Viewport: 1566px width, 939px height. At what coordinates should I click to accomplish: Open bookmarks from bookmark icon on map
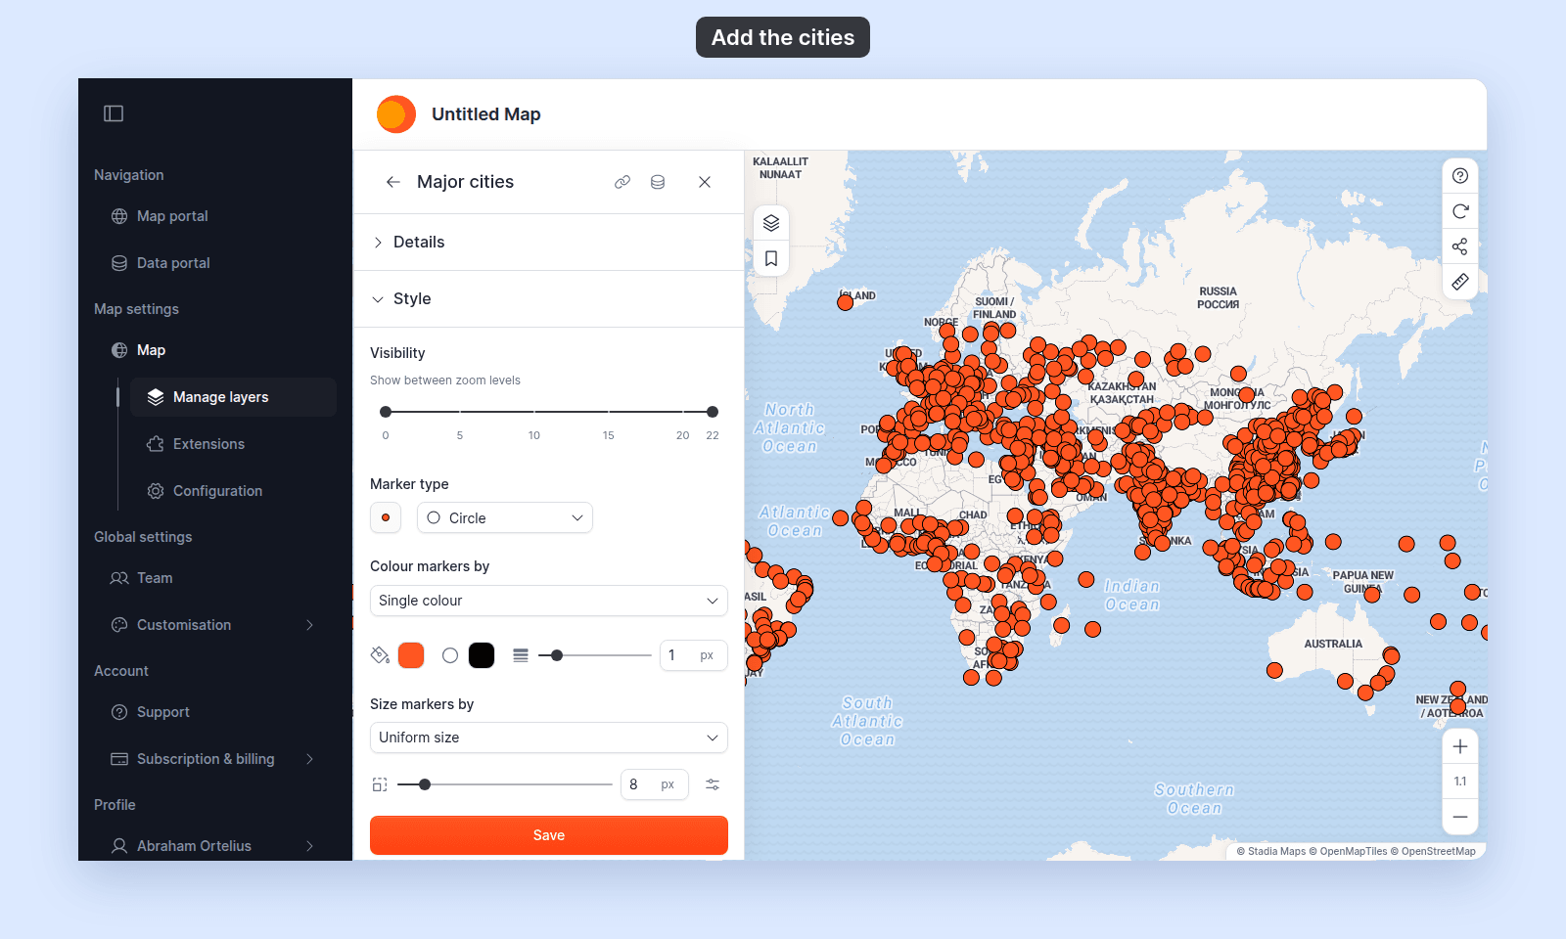(x=771, y=259)
